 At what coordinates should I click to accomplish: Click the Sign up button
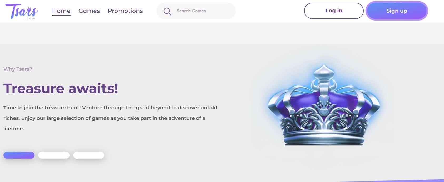tap(397, 11)
